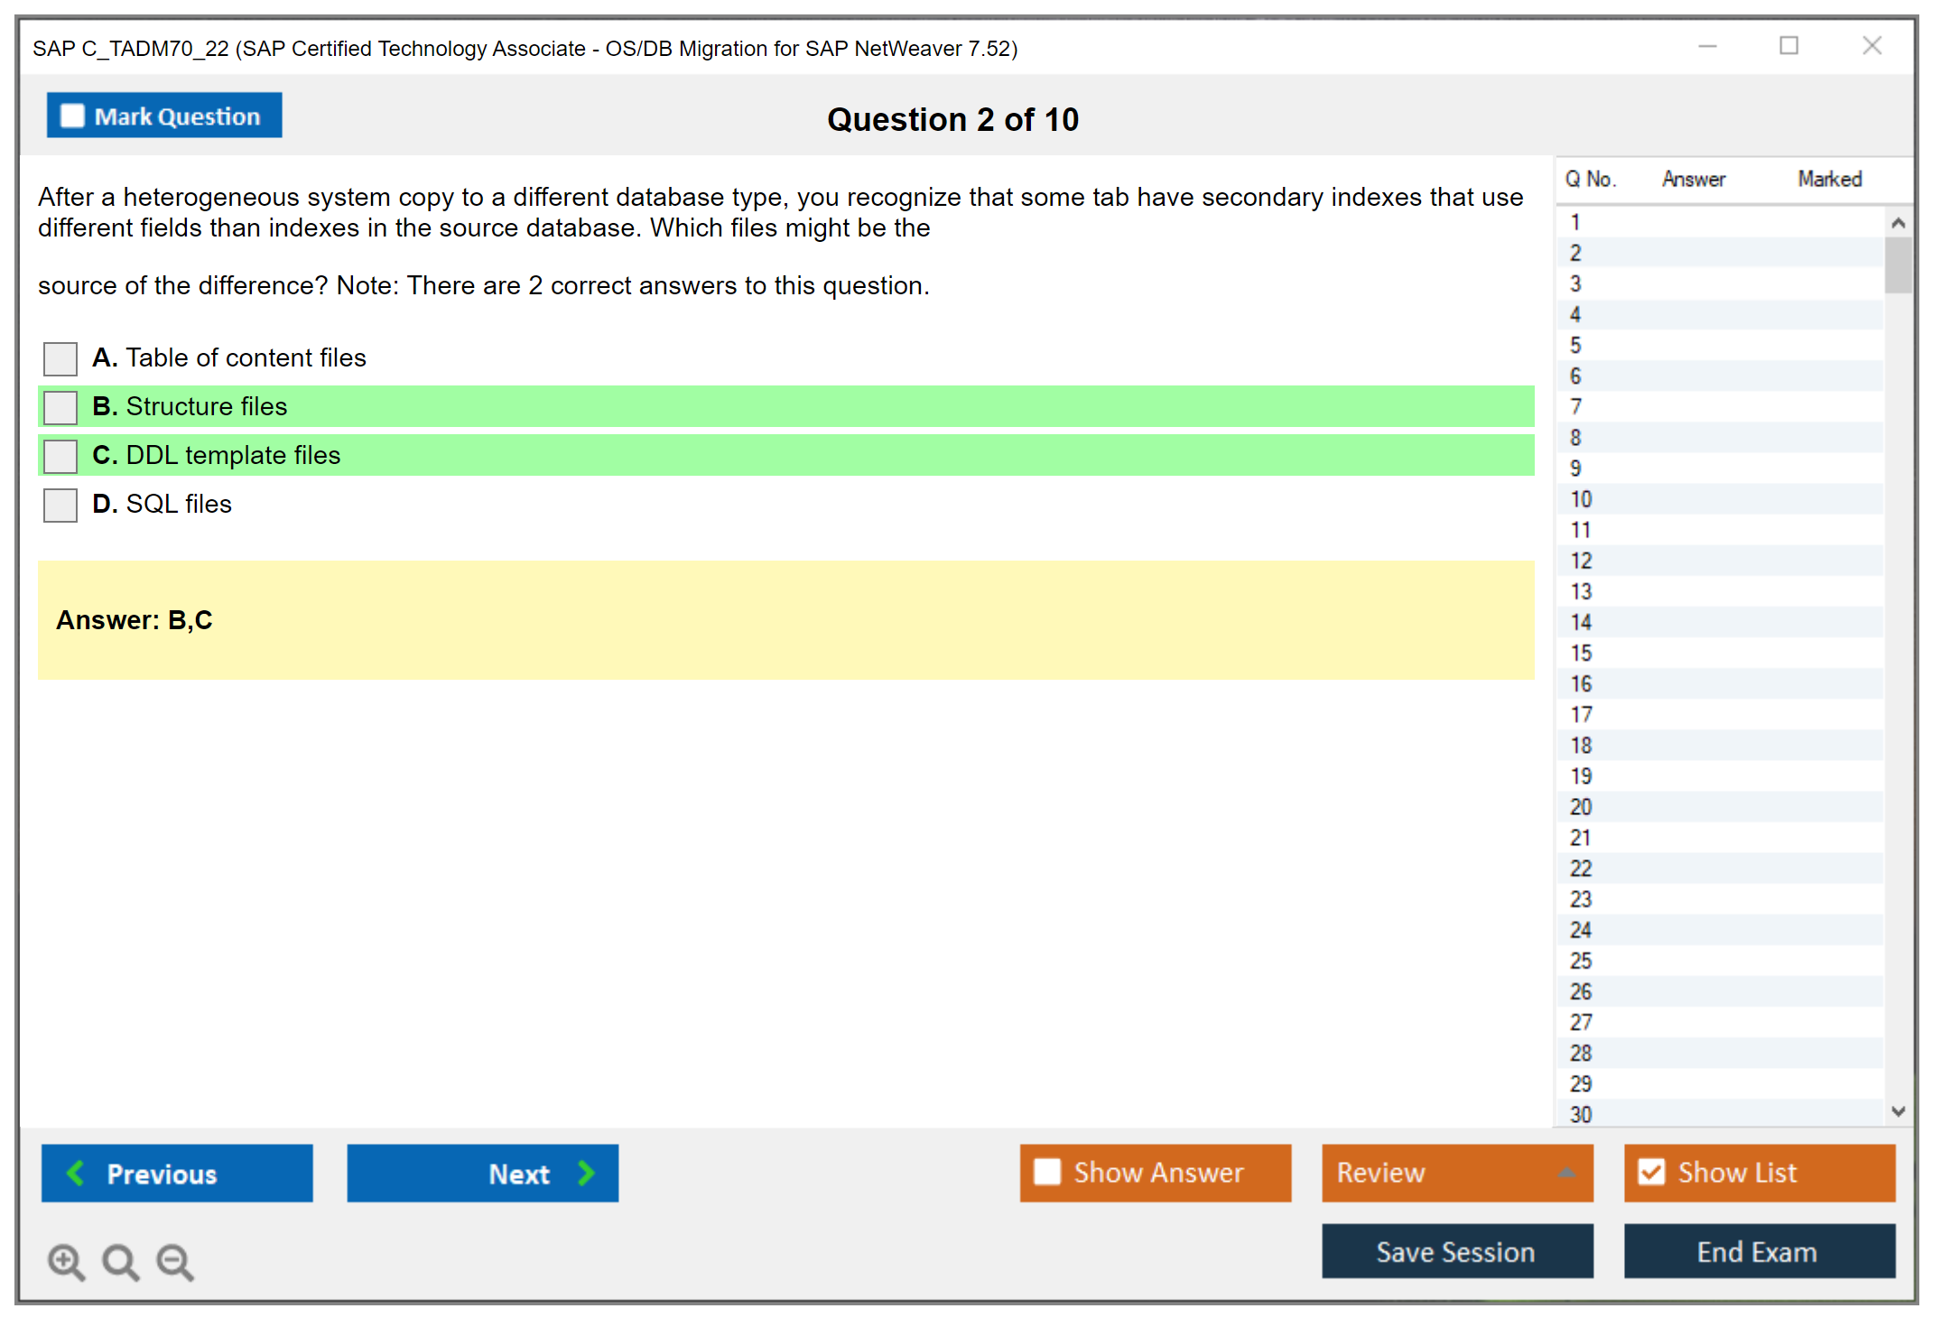Click the End Exam button
The image size is (1941, 1327).
pos(1758,1252)
